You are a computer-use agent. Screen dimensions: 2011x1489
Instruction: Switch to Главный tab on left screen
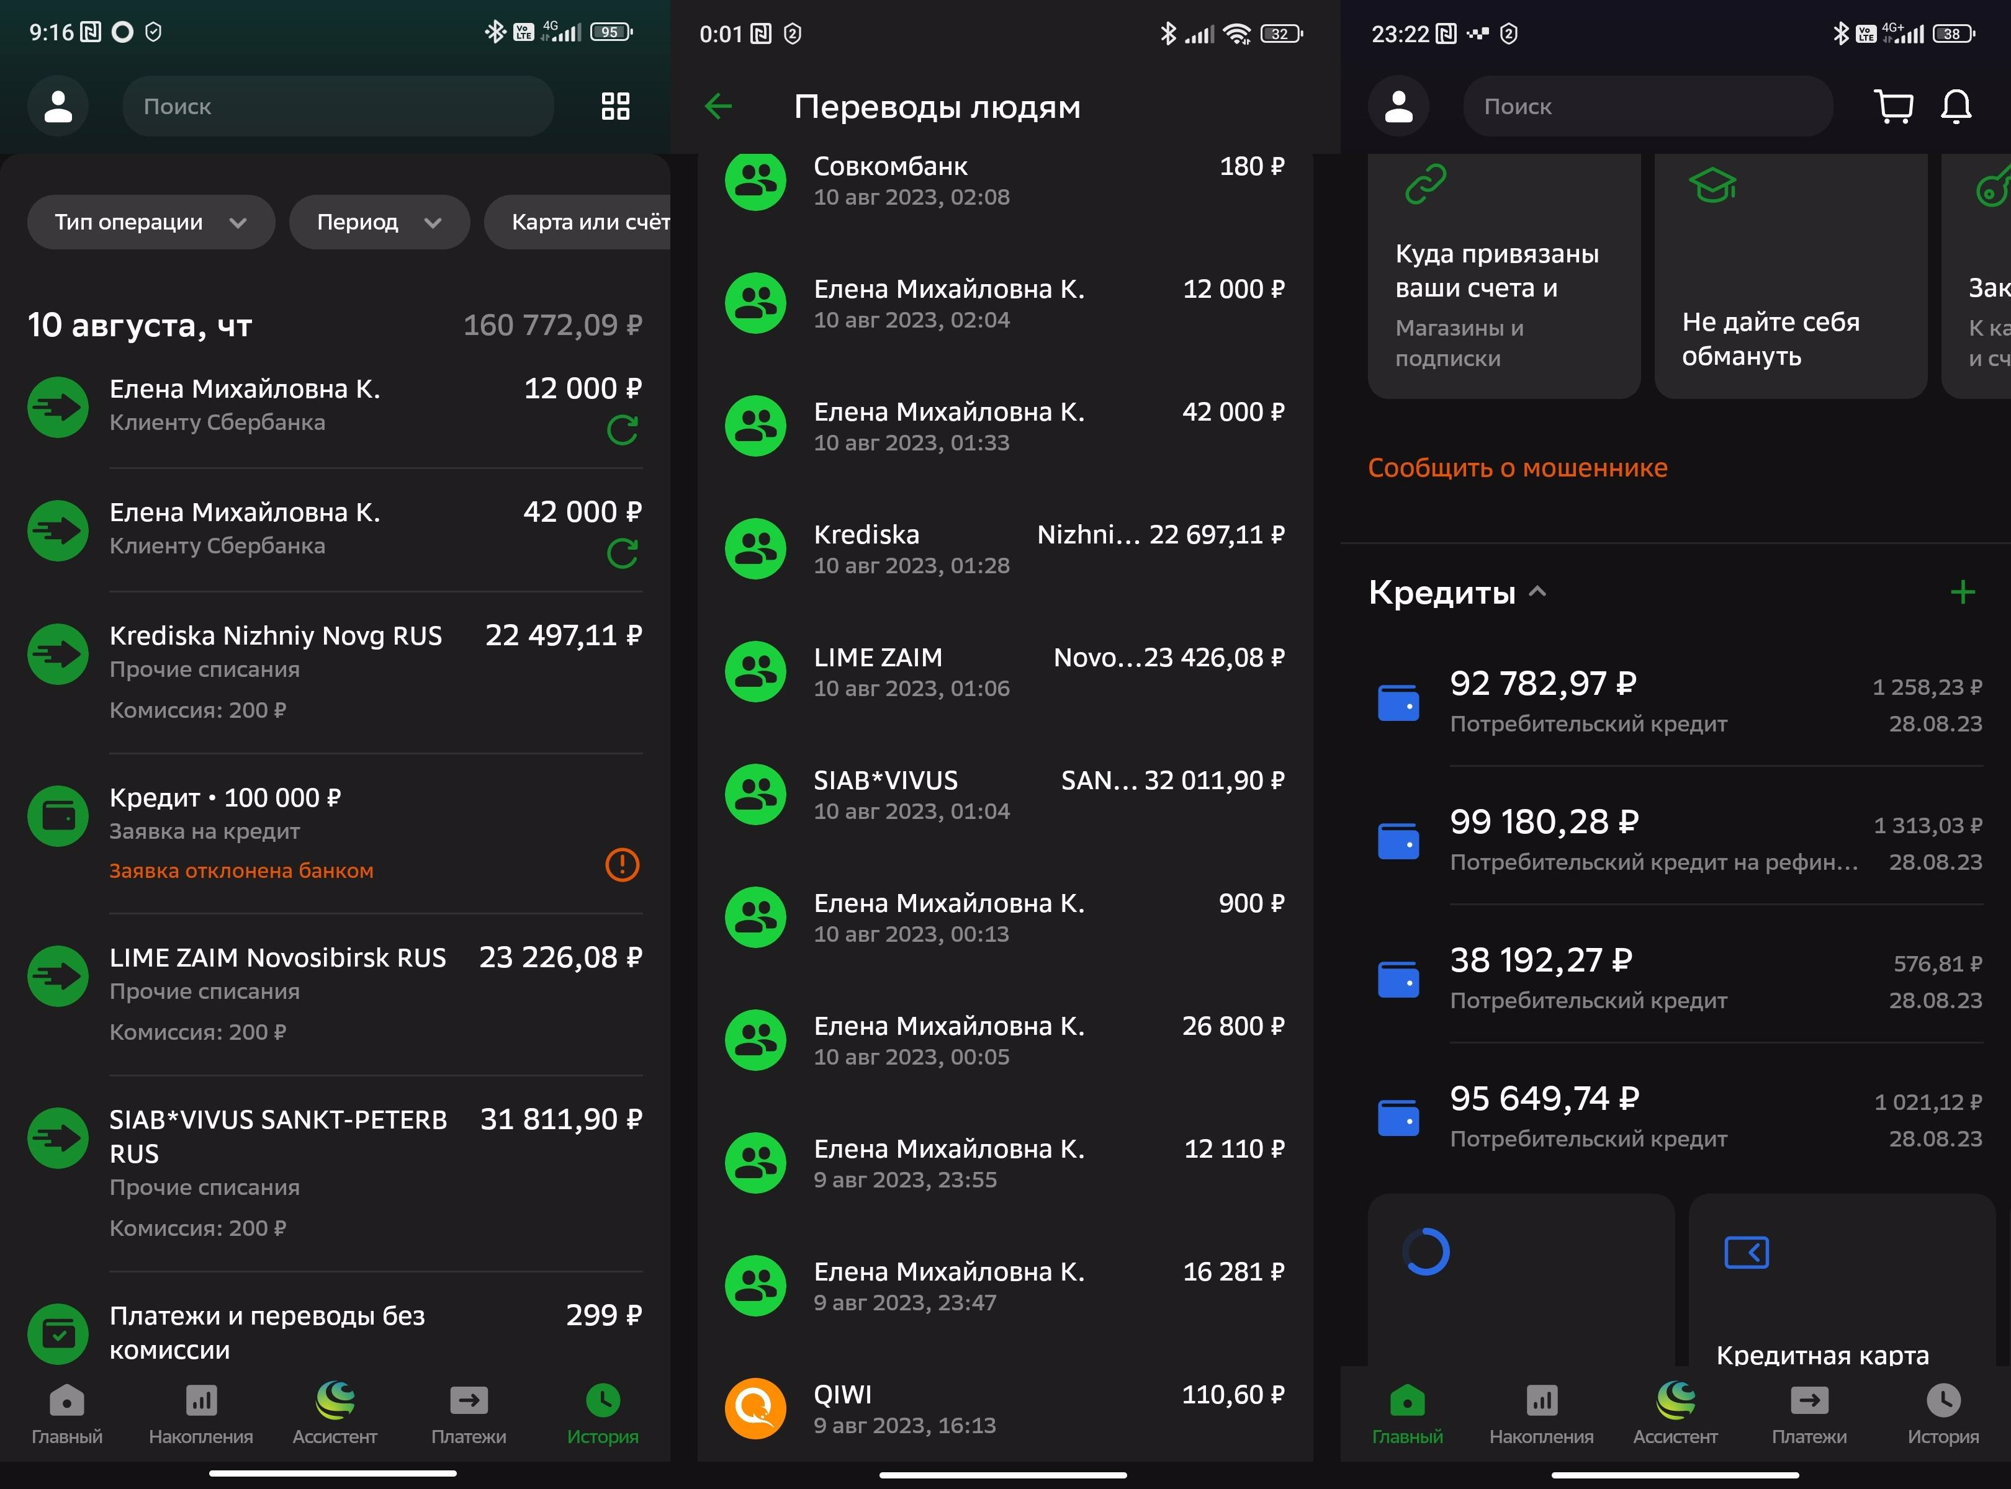tap(67, 1415)
